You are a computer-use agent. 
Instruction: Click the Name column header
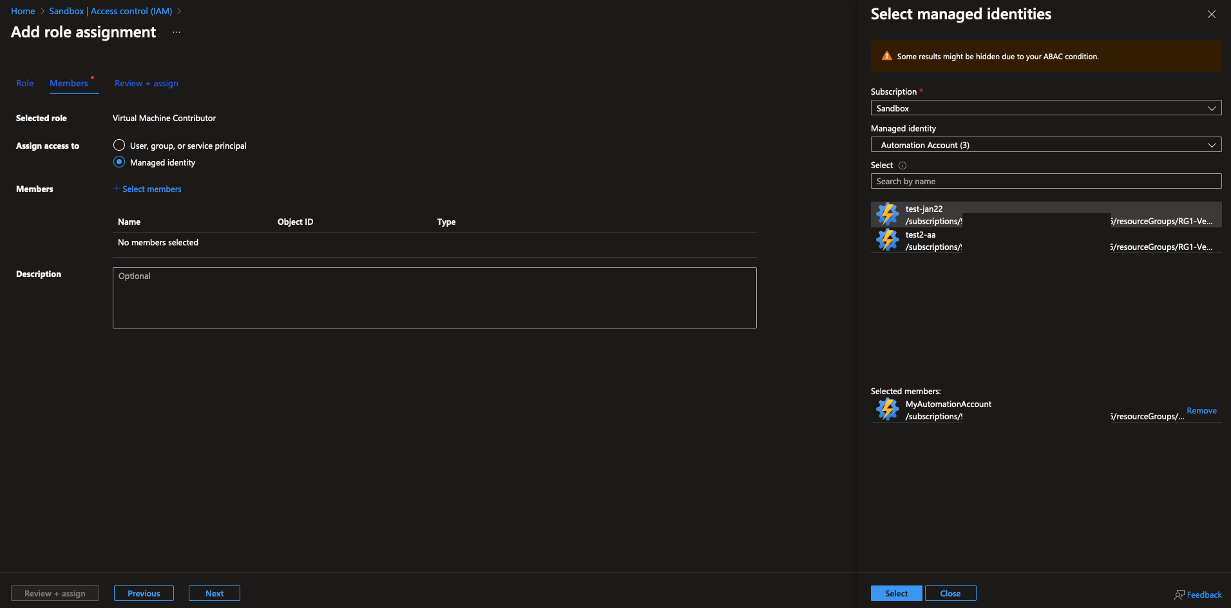[x=129, y=222]
